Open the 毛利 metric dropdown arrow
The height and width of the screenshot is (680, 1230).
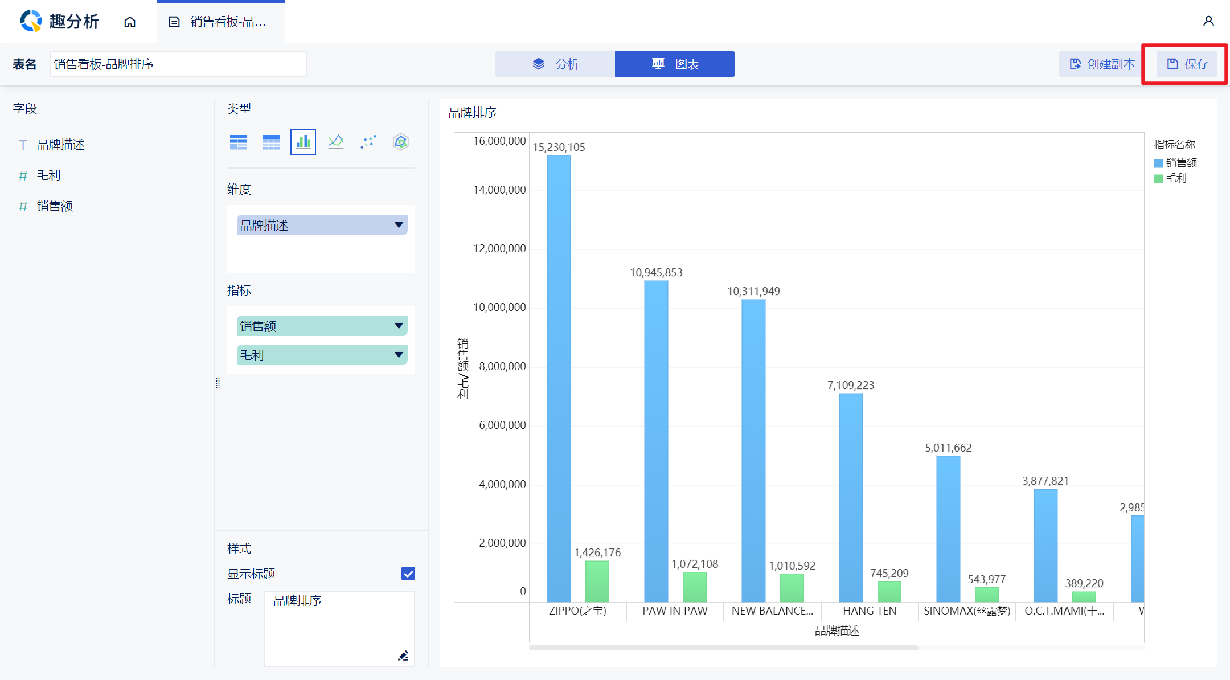399,355
